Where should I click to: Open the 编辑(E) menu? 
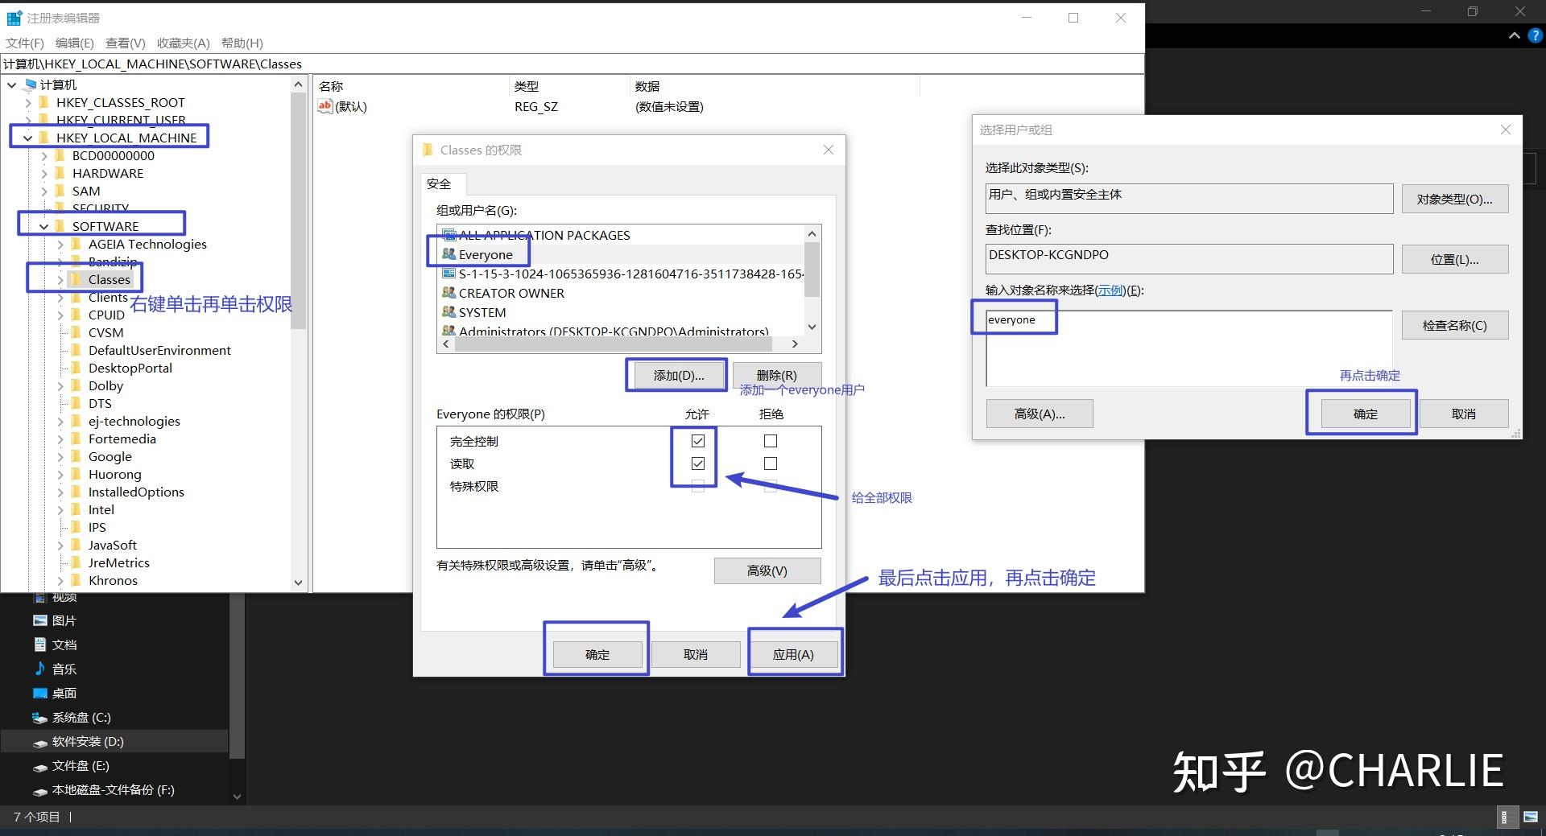click(74, 43)
